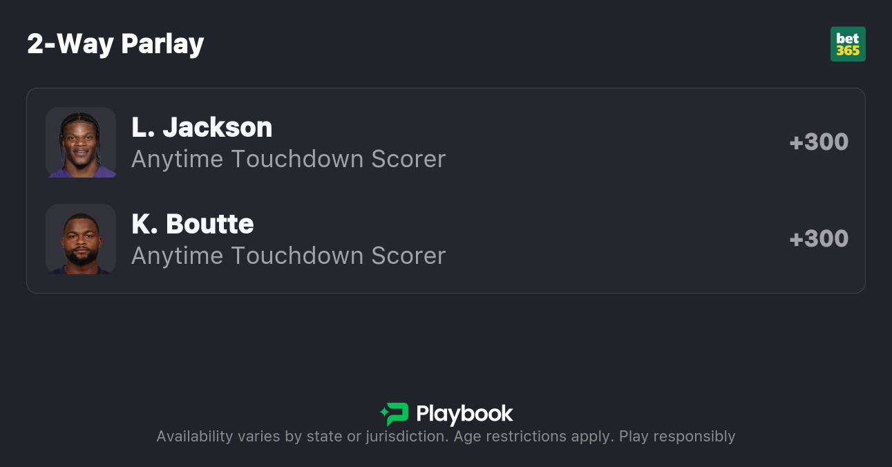Click Anytime Touchdown Scorer under L. Jackson
The image size is (892, 467).
tap(288, 159)
